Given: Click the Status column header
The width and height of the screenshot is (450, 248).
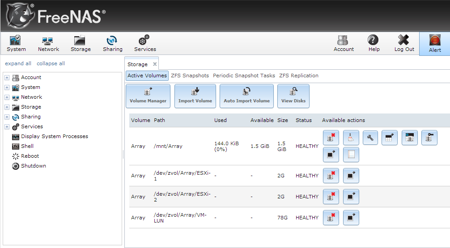Looking at the screenshot, I should click(x=304, y=120).
